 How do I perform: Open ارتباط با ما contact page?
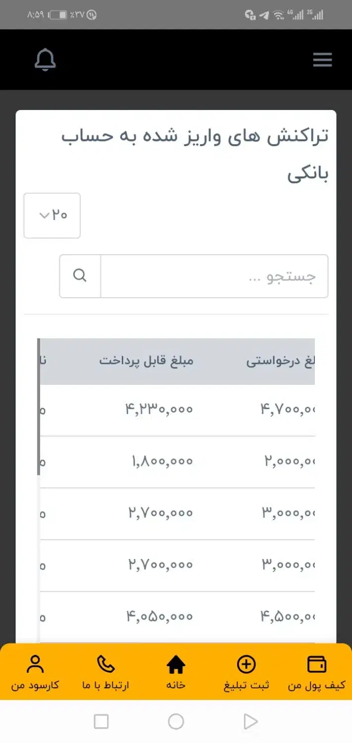pos(106,672)
